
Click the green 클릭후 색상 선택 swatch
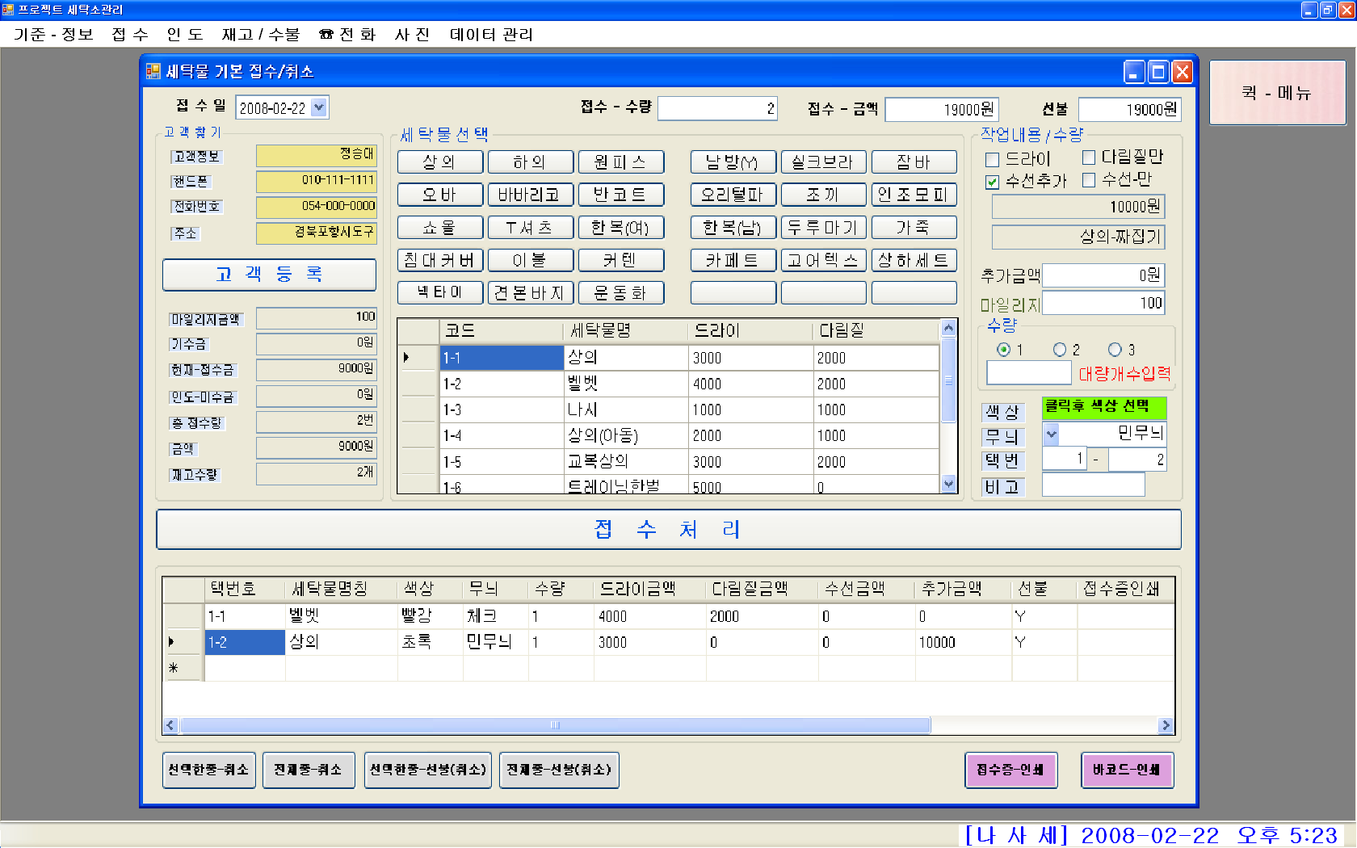coord(1103,408)
